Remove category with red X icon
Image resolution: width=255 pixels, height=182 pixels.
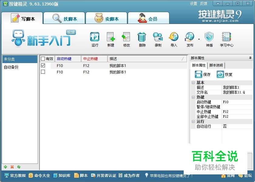coord(12,167)
